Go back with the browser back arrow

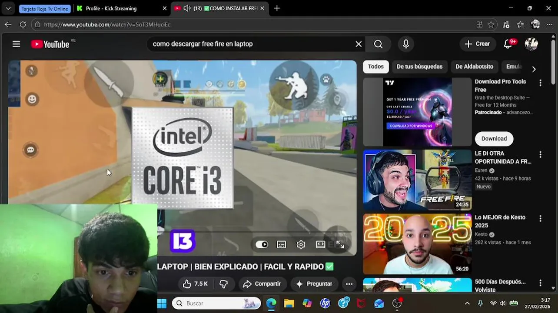click(8, 25)
